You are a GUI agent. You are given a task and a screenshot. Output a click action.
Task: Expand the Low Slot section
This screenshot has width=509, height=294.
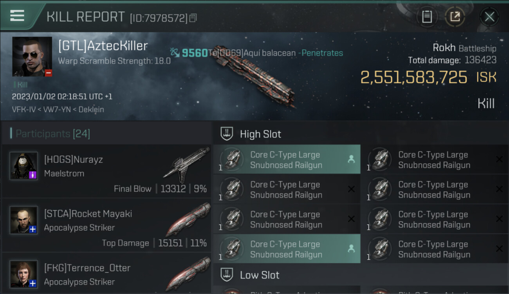pyautogui.click(x=260, y=275)
